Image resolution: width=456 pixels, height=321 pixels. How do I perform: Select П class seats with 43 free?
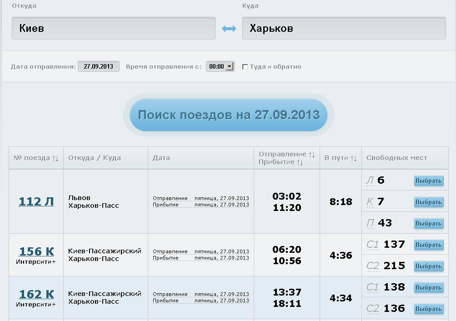pyautogui.click(x=428, y=223)
